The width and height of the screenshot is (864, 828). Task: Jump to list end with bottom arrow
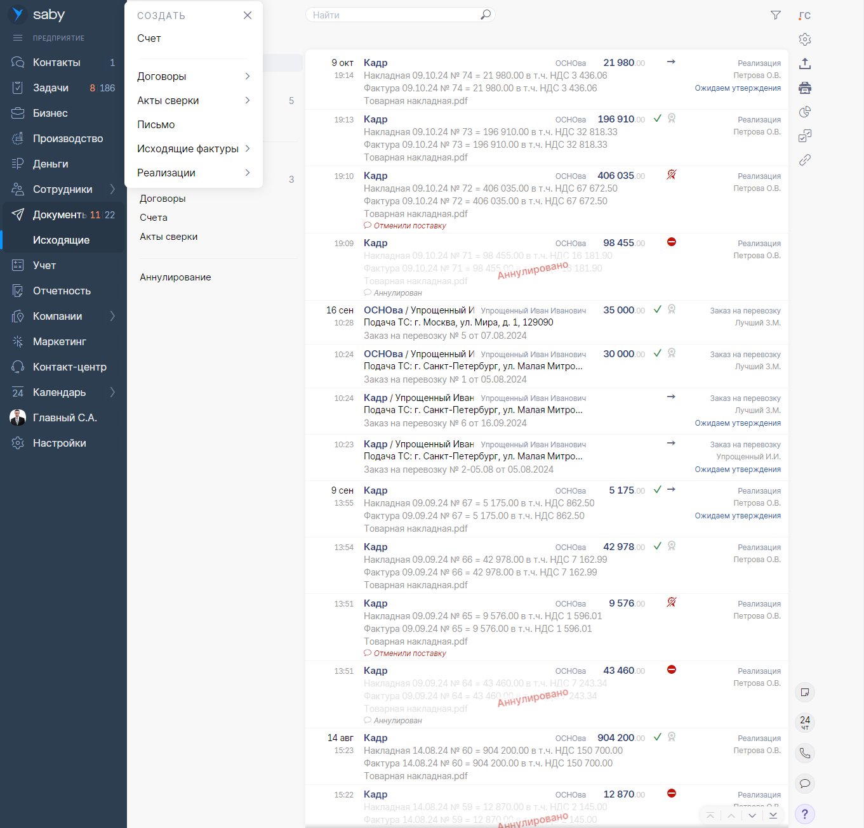click(x=773, y=815)
